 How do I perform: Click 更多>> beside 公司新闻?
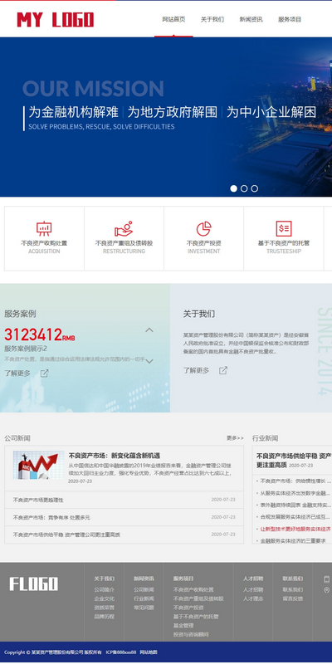[x=235, y=438]
